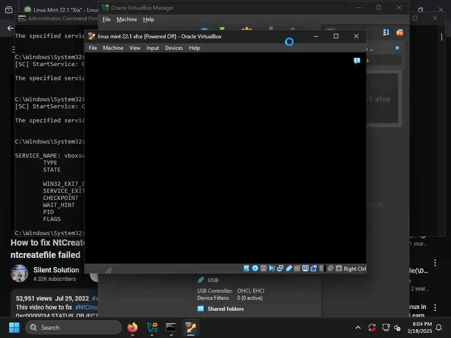Open the USB devices indicator in VM status bar
451x338 pixels.
click(x=289, y=268)
